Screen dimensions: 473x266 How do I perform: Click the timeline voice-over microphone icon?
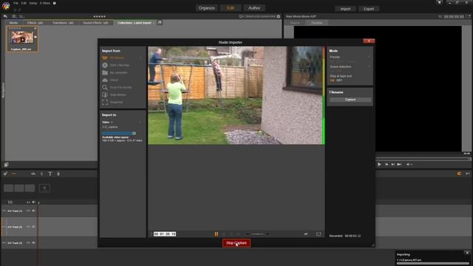coord(58,174)
